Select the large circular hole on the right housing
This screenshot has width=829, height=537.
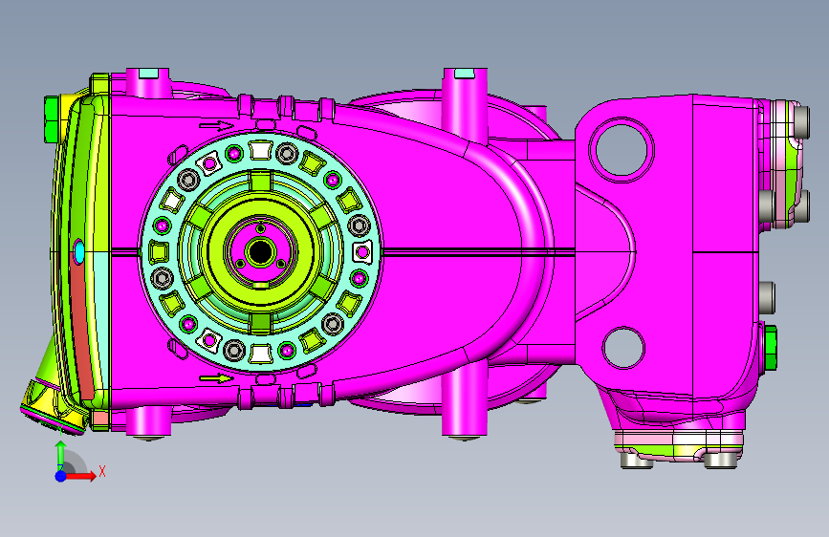pyautogui.click(x=622, y=150)
